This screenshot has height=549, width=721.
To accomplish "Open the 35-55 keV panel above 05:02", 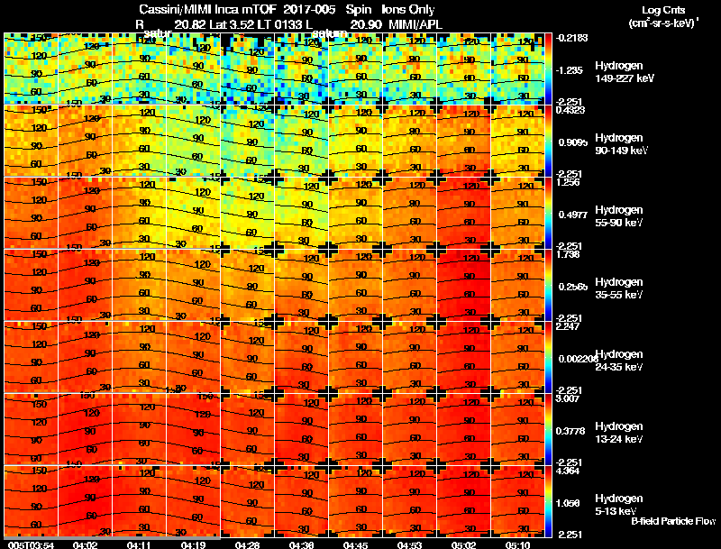I will [x=463, y=285].
